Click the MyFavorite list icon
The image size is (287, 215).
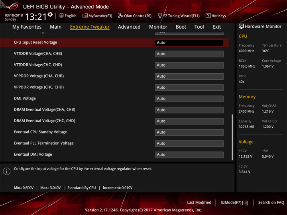click(x=85, y=16)
